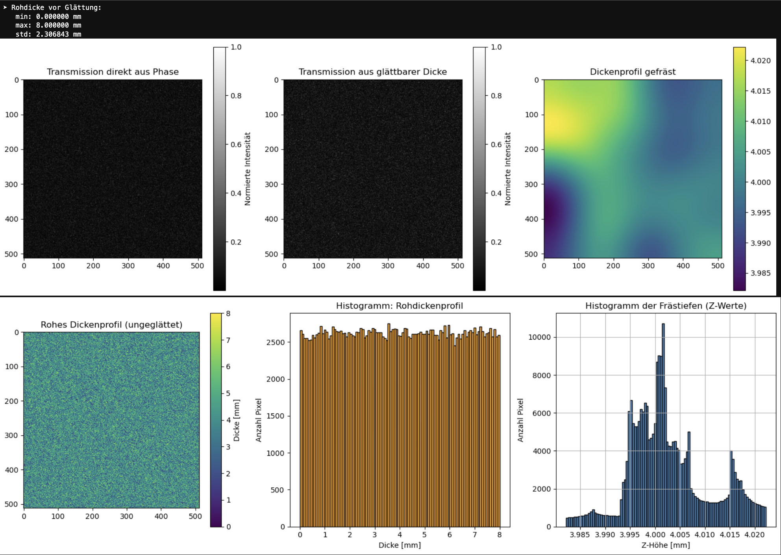The height and width of the screenshot is (555, 781).
Task: Select the 'min: 0.000000 mm' console output
Action: point(48,17)
